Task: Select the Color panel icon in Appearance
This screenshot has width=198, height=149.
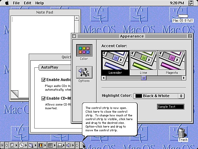Action: click(x=84, y=50)
